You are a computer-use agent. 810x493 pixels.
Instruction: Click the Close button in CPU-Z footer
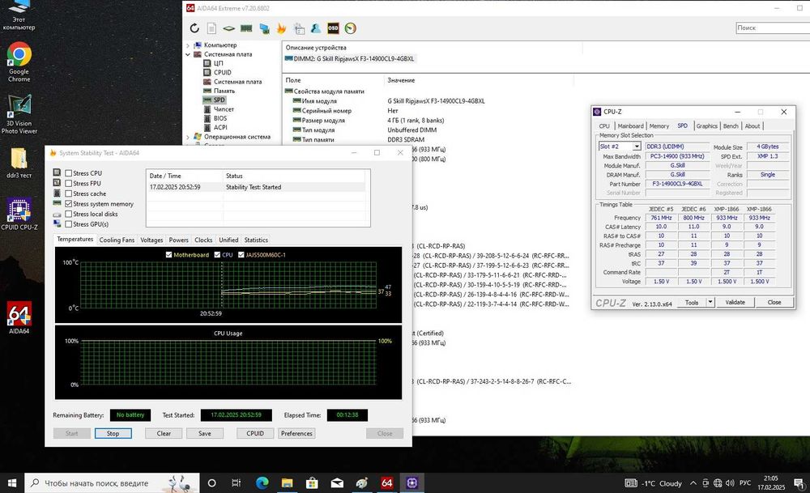774,302
